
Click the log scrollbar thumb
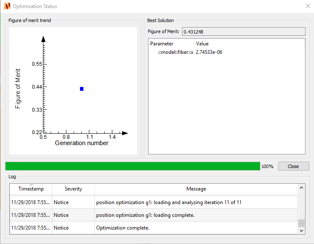(301, 223)
